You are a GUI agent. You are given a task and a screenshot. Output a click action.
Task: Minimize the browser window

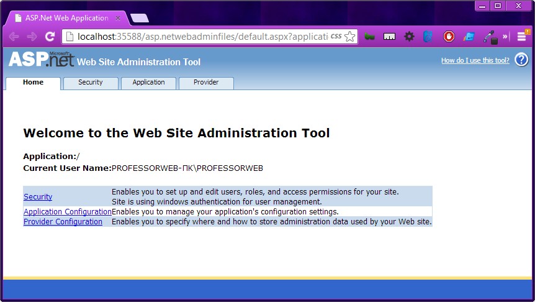click(x=482, y=6)
